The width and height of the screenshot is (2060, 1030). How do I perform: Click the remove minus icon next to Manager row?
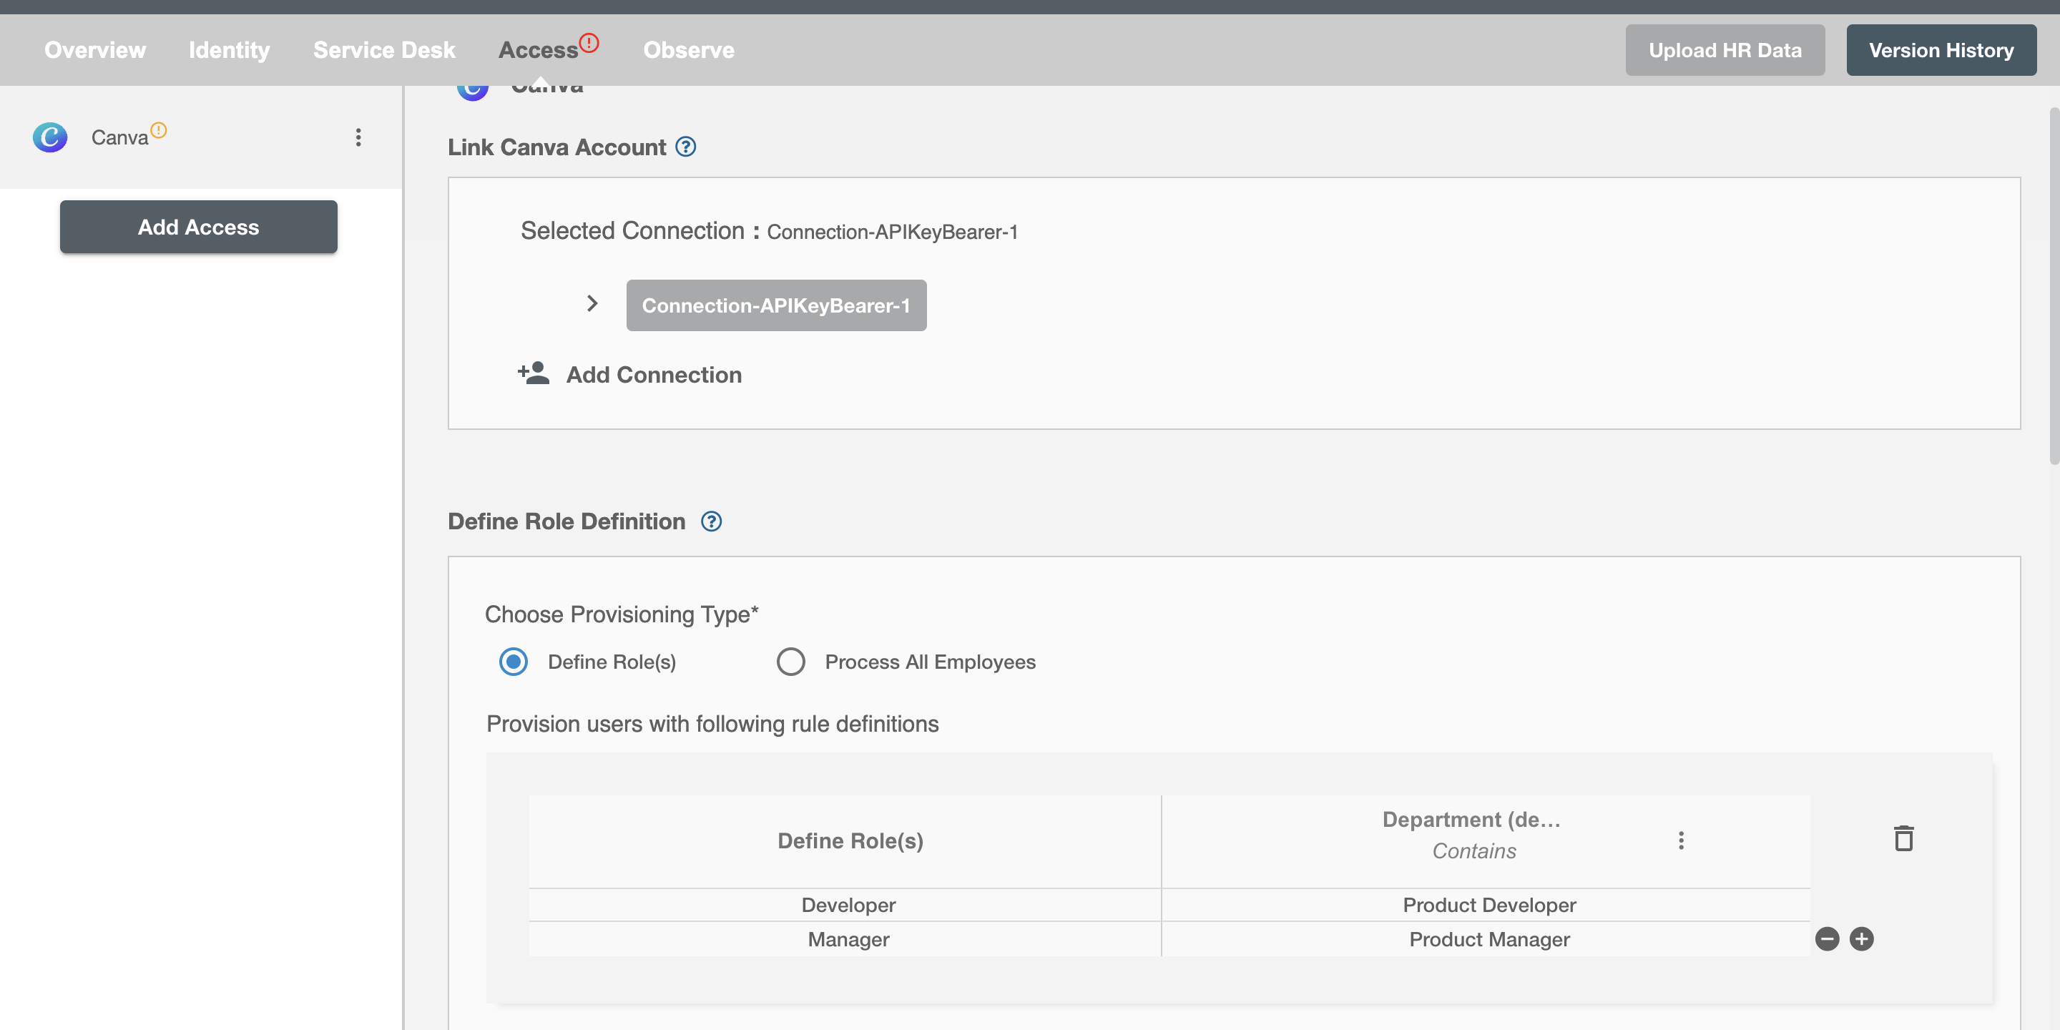pyautogui.click(x=1828, y=938)
